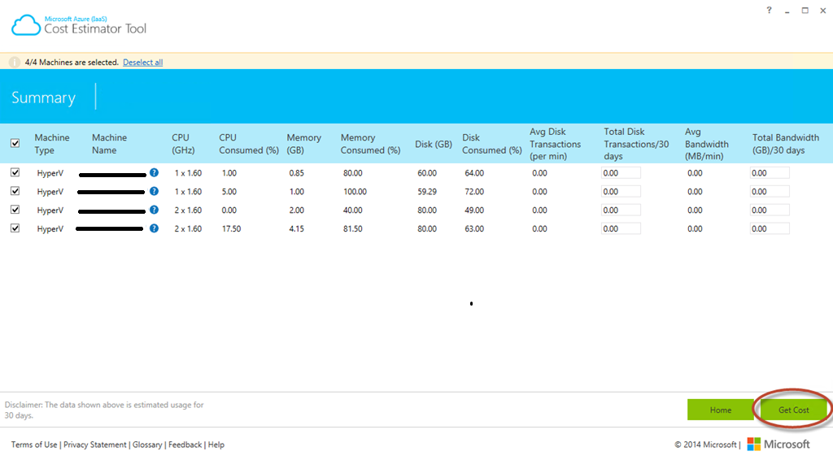
Task: Open the Glossary link
Action: pyautogui.click(x=147, y=445)
